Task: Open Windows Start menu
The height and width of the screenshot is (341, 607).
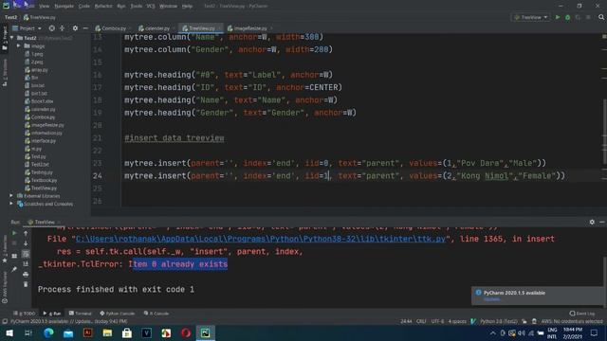Action: (9, 332)
